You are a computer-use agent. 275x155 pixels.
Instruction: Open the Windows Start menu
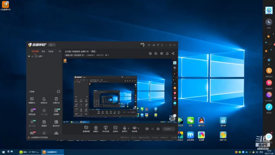(3, 152)
